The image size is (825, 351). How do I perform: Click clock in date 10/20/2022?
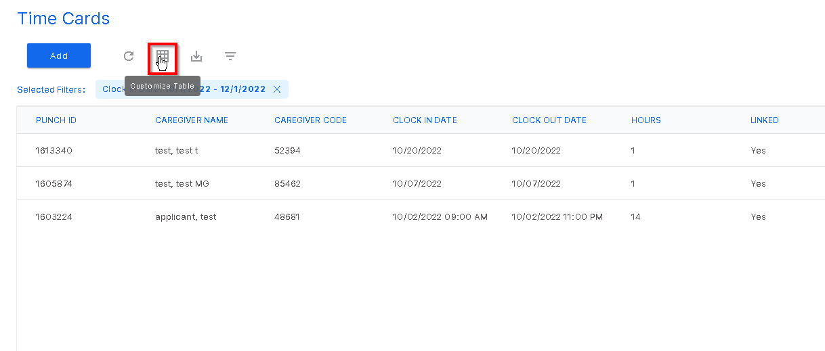[x=417, y=150]
